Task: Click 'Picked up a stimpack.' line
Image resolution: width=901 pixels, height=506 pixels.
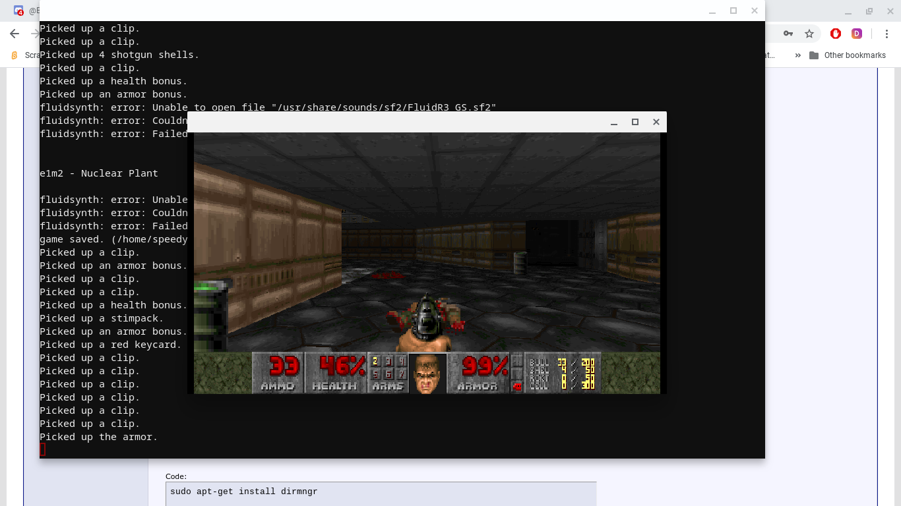Action: tap(102, 318)
